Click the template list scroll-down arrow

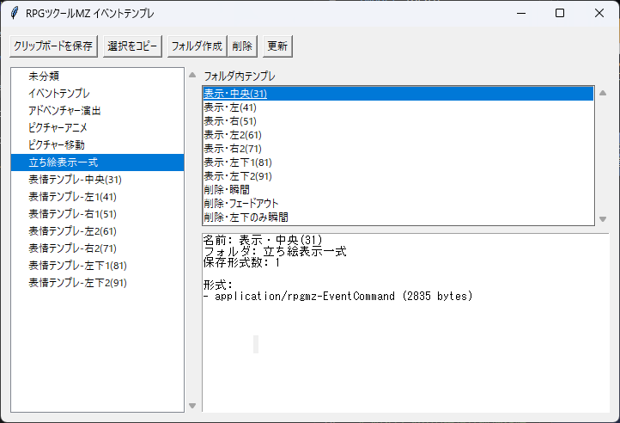(x=603, y=219)
